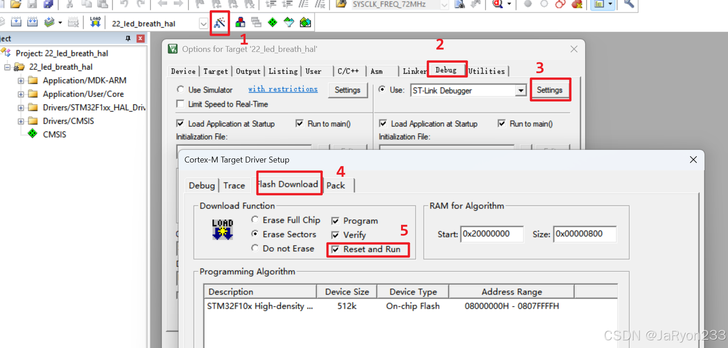
Task: Open Options for Target wand icon
Action: click(x=220, y=23)
